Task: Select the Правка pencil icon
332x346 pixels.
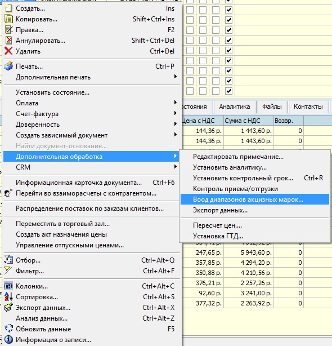Action: coord(8,29)
